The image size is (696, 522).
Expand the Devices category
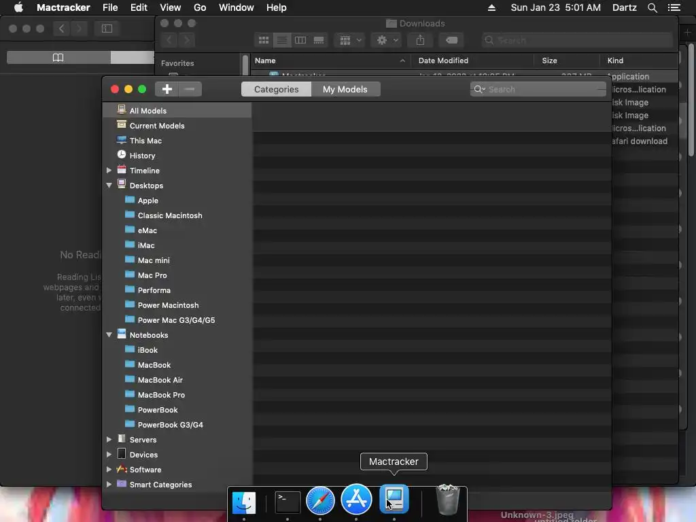point(109,455)
